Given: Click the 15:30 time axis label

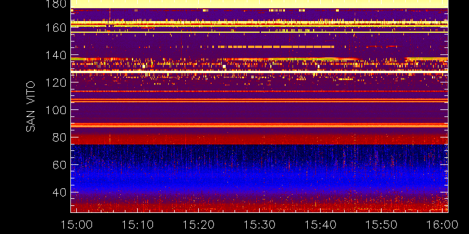Looking at the screenshot, I should (x=260, y=225).
